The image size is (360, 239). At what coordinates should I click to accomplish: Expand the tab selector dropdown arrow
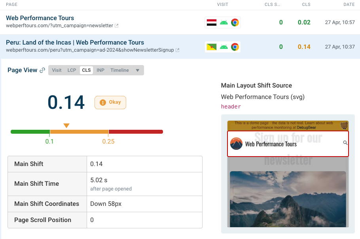pyautogui.click(x=138, y=70)
